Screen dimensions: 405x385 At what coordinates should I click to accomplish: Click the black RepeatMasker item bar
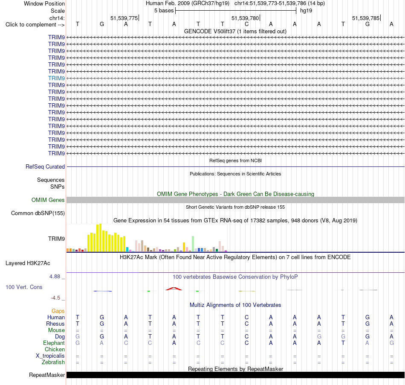[x=236, y=375]
